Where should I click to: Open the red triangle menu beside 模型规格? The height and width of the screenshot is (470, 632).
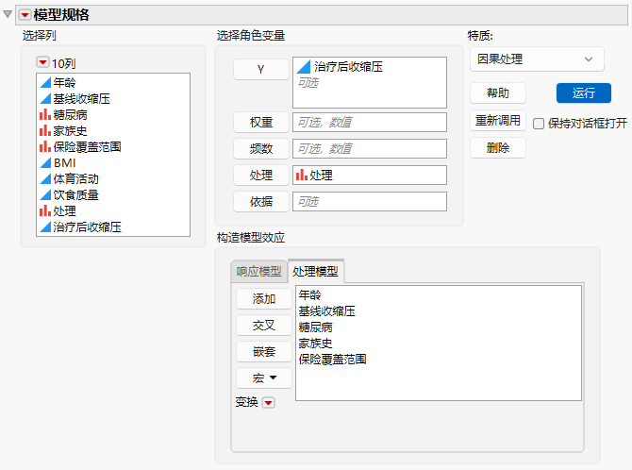[x=25, y=15]
